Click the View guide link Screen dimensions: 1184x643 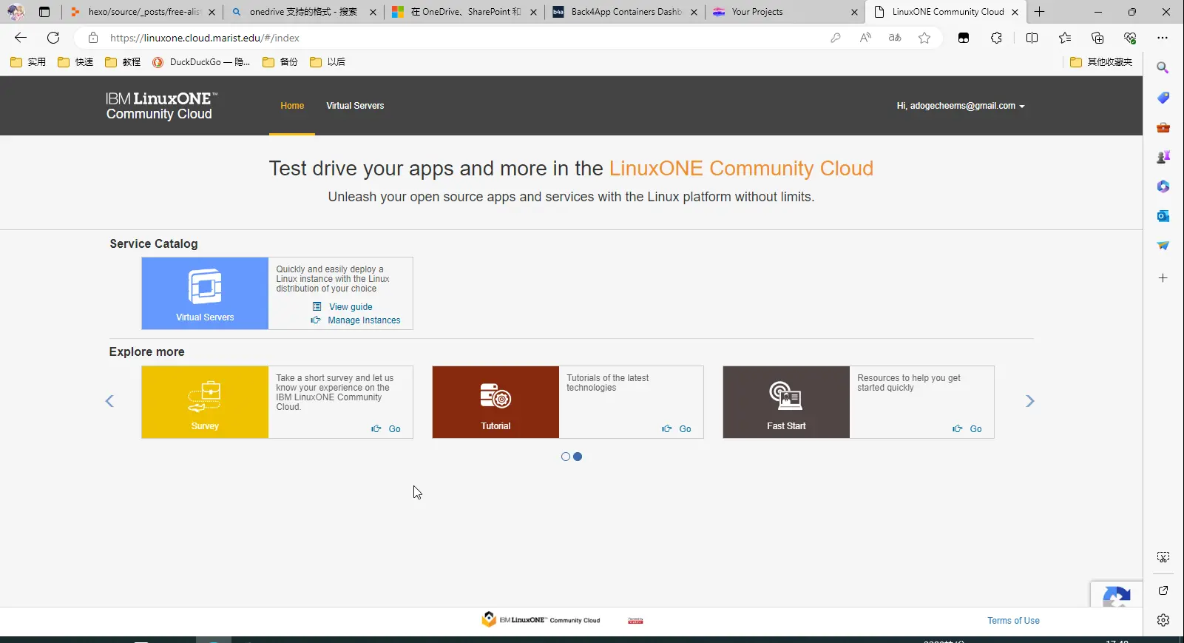[x=351, y=307]
